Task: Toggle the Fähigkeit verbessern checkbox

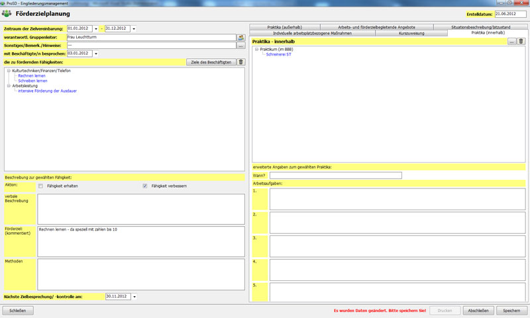Action: [145, 186]
